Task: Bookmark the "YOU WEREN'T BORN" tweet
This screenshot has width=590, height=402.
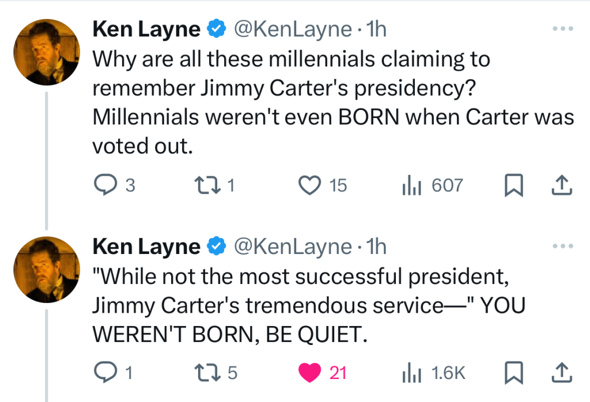Action: tap(513, 373)
